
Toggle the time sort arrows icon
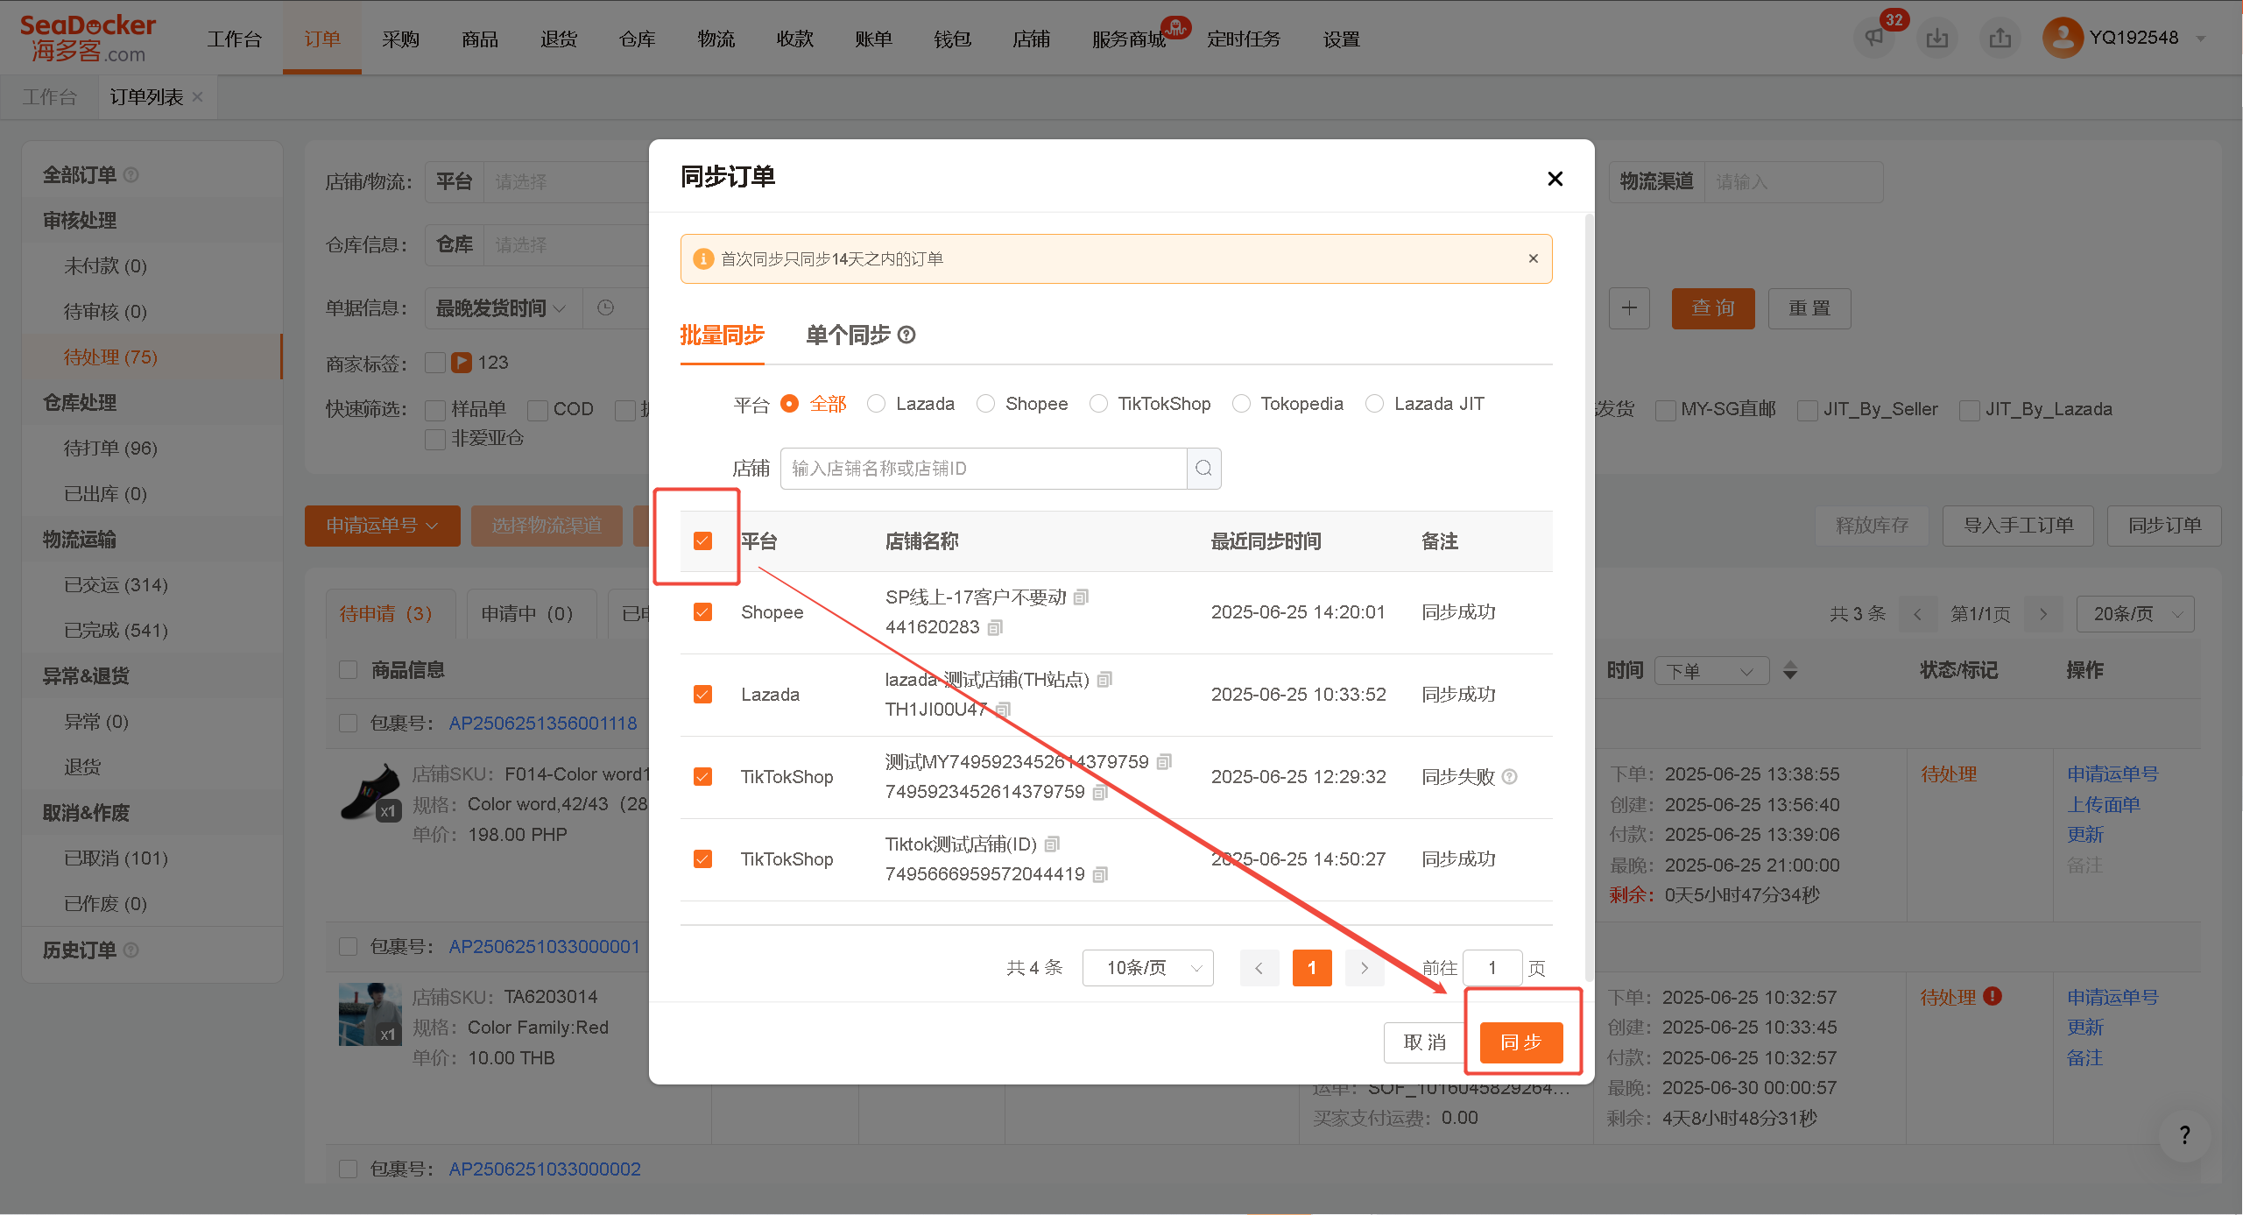pos(1790,670)
